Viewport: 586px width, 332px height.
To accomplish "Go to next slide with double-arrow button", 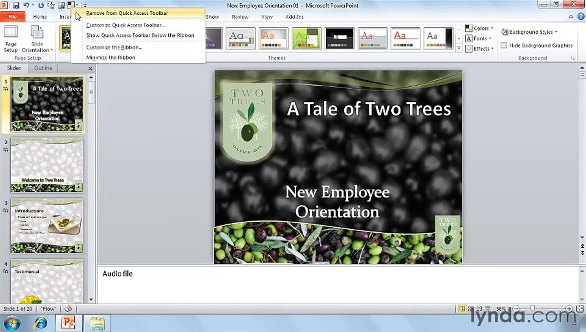I will click(582, 253).
